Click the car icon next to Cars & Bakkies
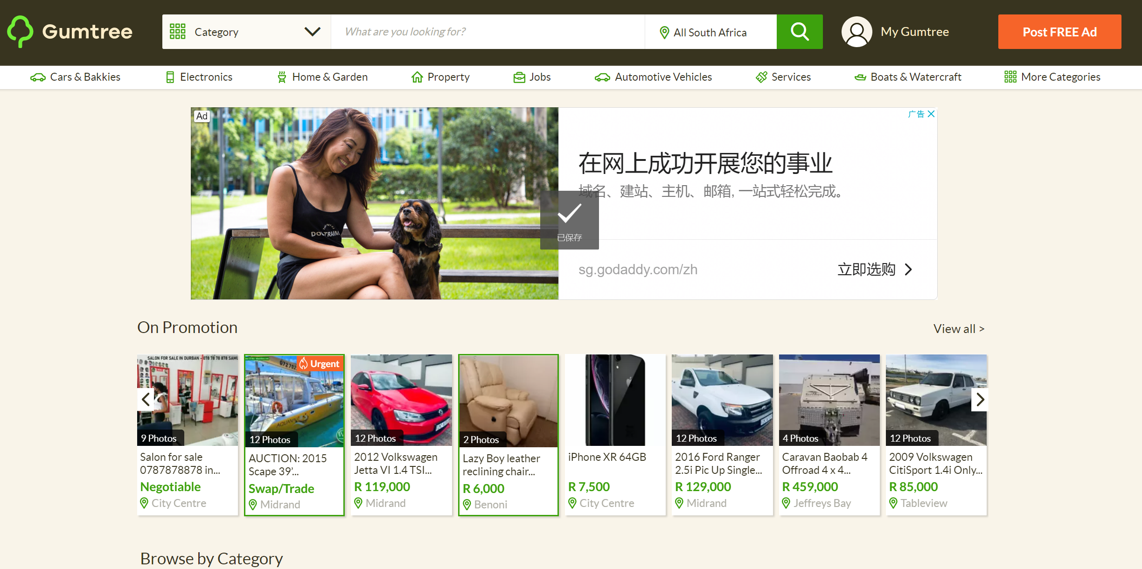Viewport: 1142px width, 569px height. click(x=38, y=77)
